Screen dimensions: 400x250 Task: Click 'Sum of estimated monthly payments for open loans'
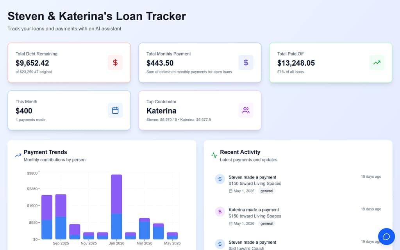click(x=189, y=72)
